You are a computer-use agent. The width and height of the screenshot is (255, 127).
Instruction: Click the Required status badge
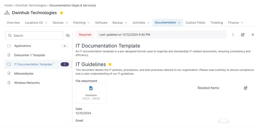(x=85, y=34)
